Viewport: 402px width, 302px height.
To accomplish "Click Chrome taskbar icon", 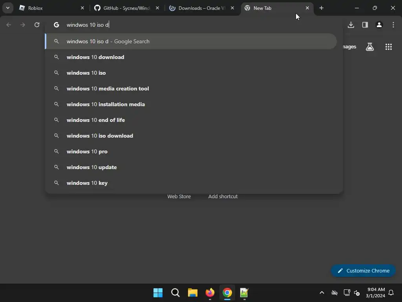I will 227,293.
